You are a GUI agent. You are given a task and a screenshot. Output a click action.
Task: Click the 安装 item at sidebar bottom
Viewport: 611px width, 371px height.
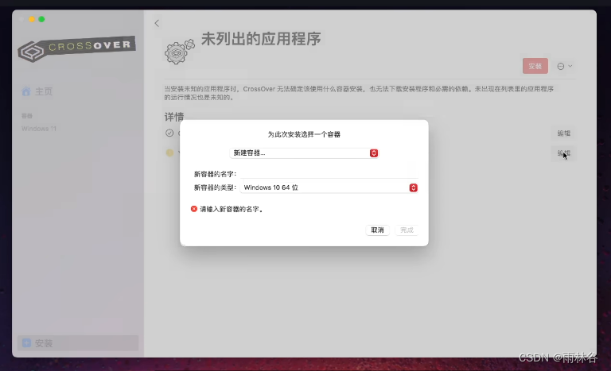(x=77, y=343)
